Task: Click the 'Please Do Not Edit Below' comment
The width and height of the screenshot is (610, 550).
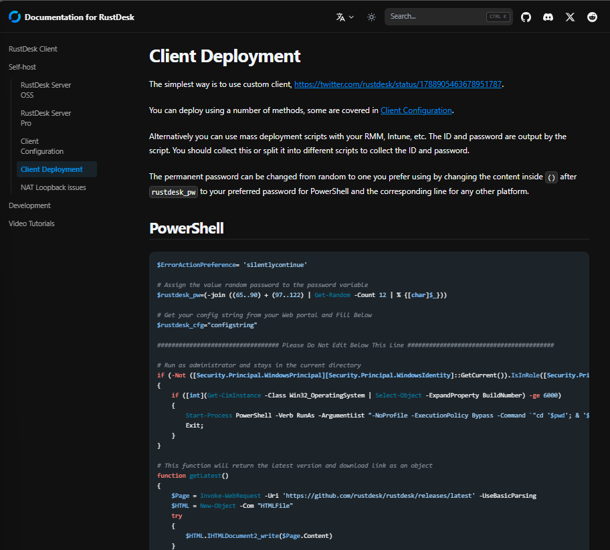Action: pos(355,345)
